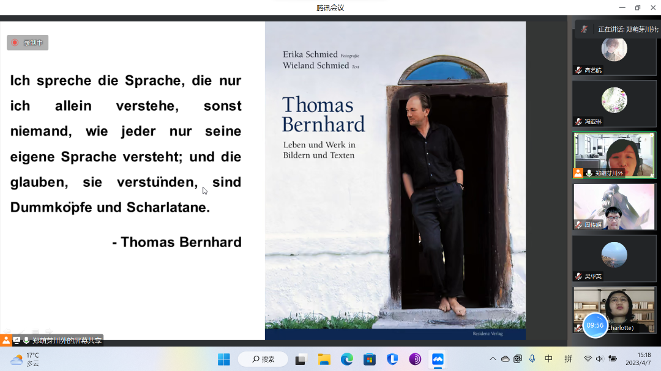
Task: Select the Charlotte video tile
Action: [614, 310]
